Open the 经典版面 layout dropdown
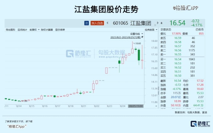The width and height of the screenshot is (213, 133). point(151,30)
